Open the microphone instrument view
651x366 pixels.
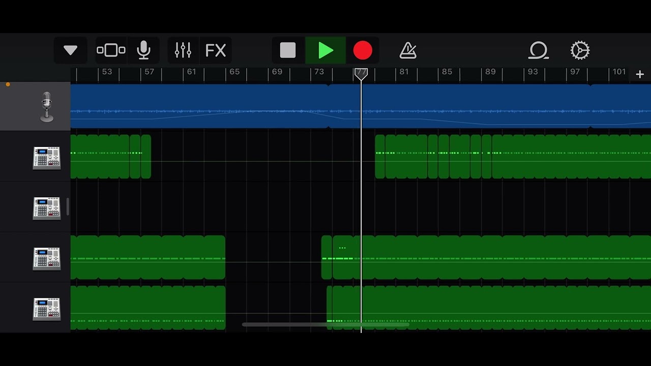point(144,50)
